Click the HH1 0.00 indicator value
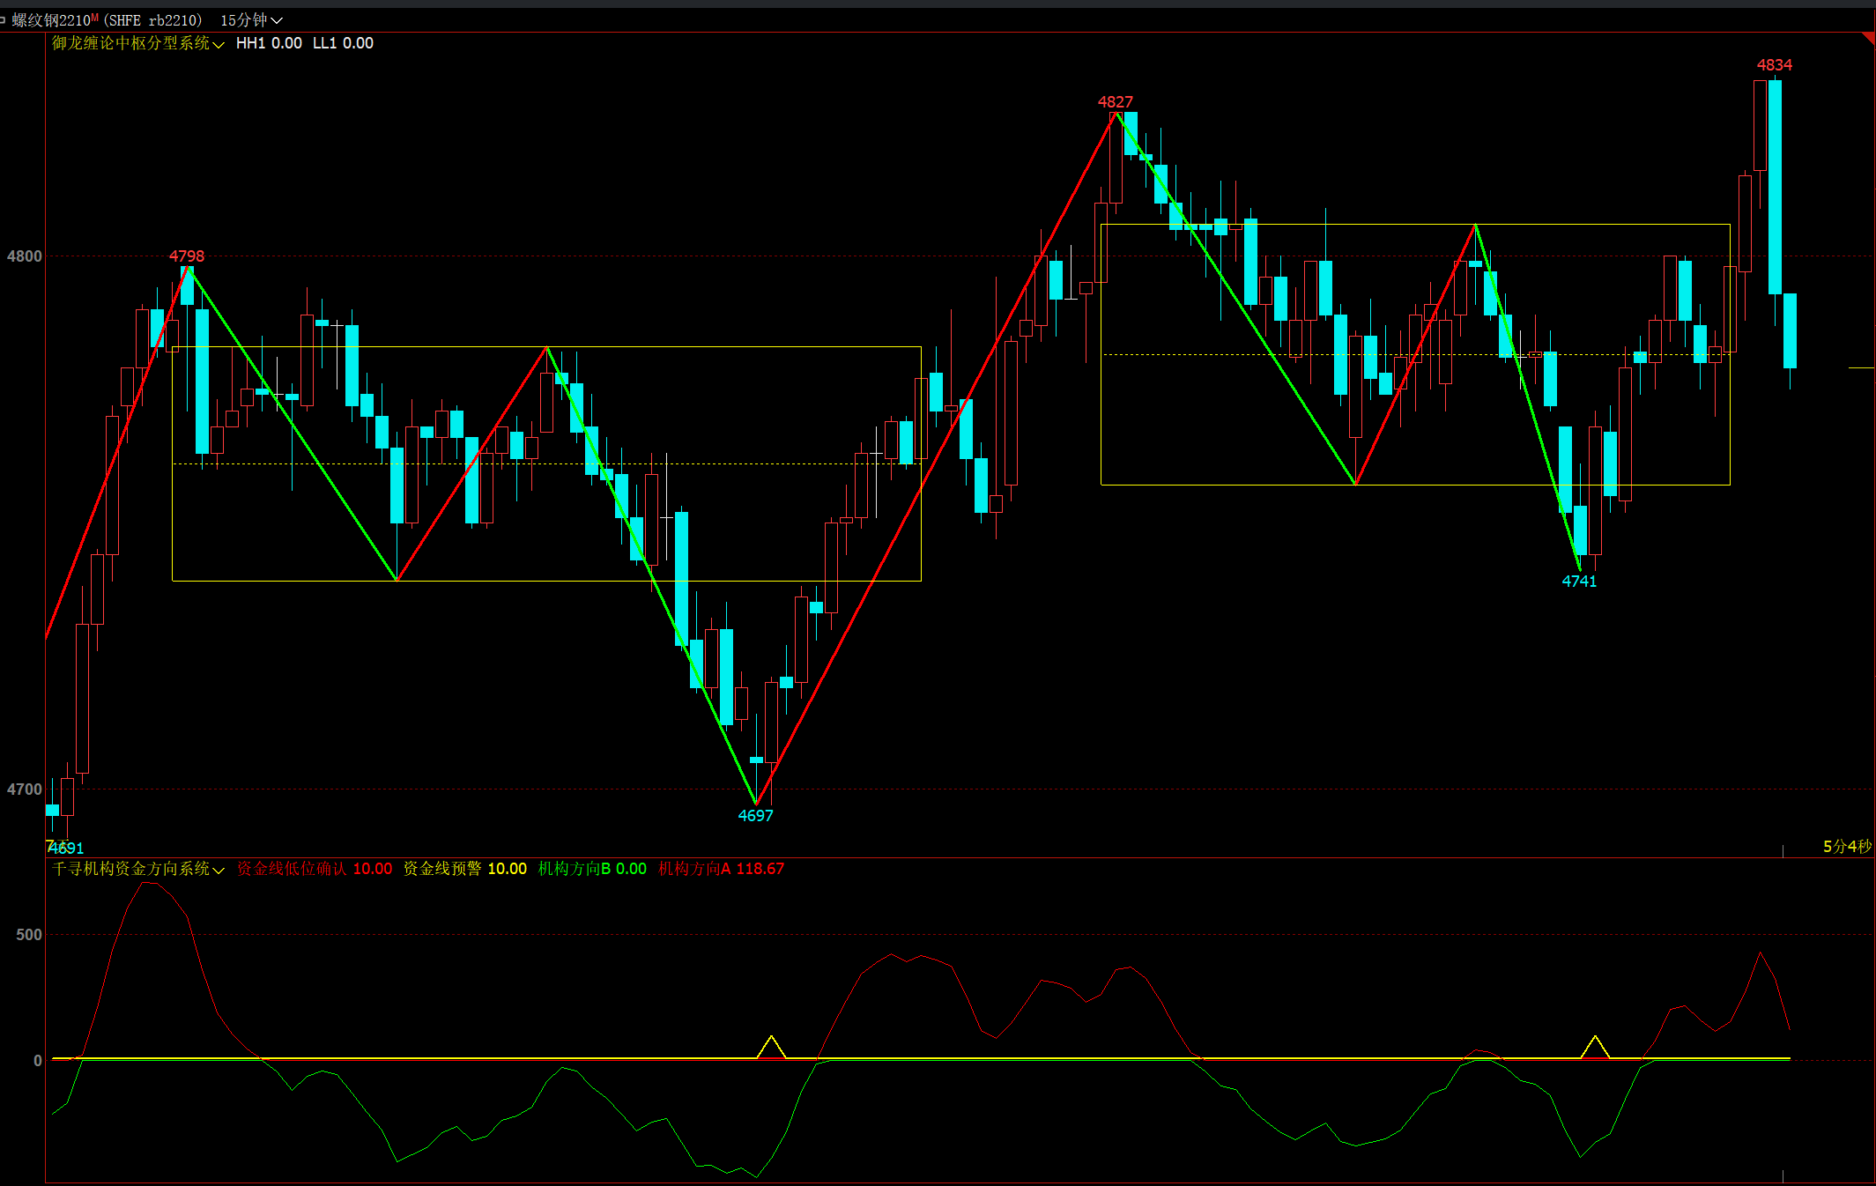 269,43
